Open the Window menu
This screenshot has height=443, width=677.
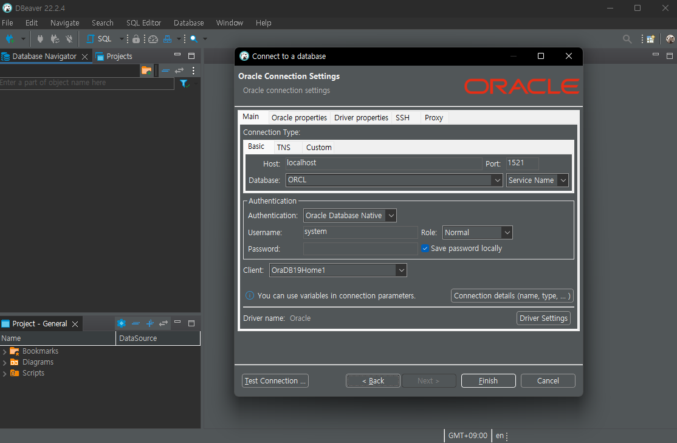pos(229,23)
